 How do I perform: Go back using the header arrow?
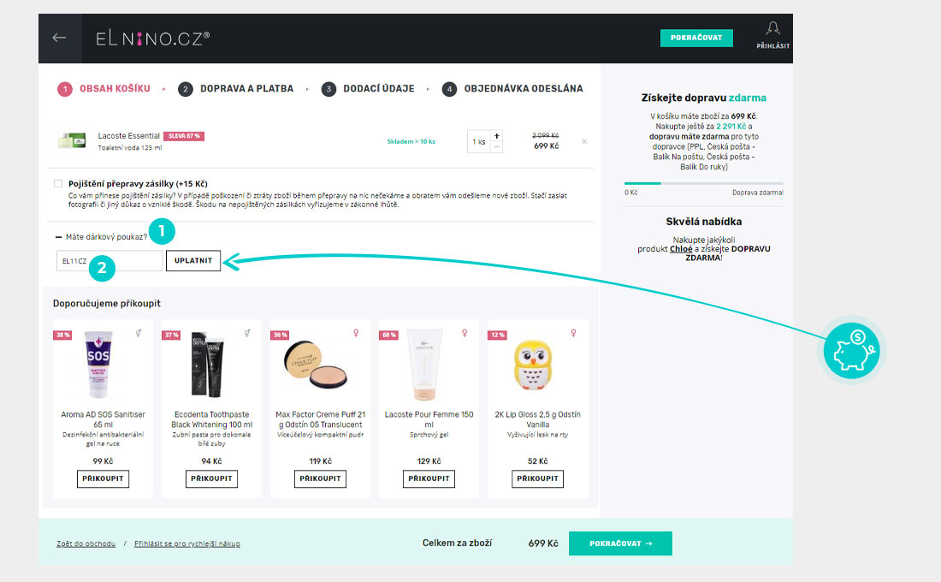(59, 38)
